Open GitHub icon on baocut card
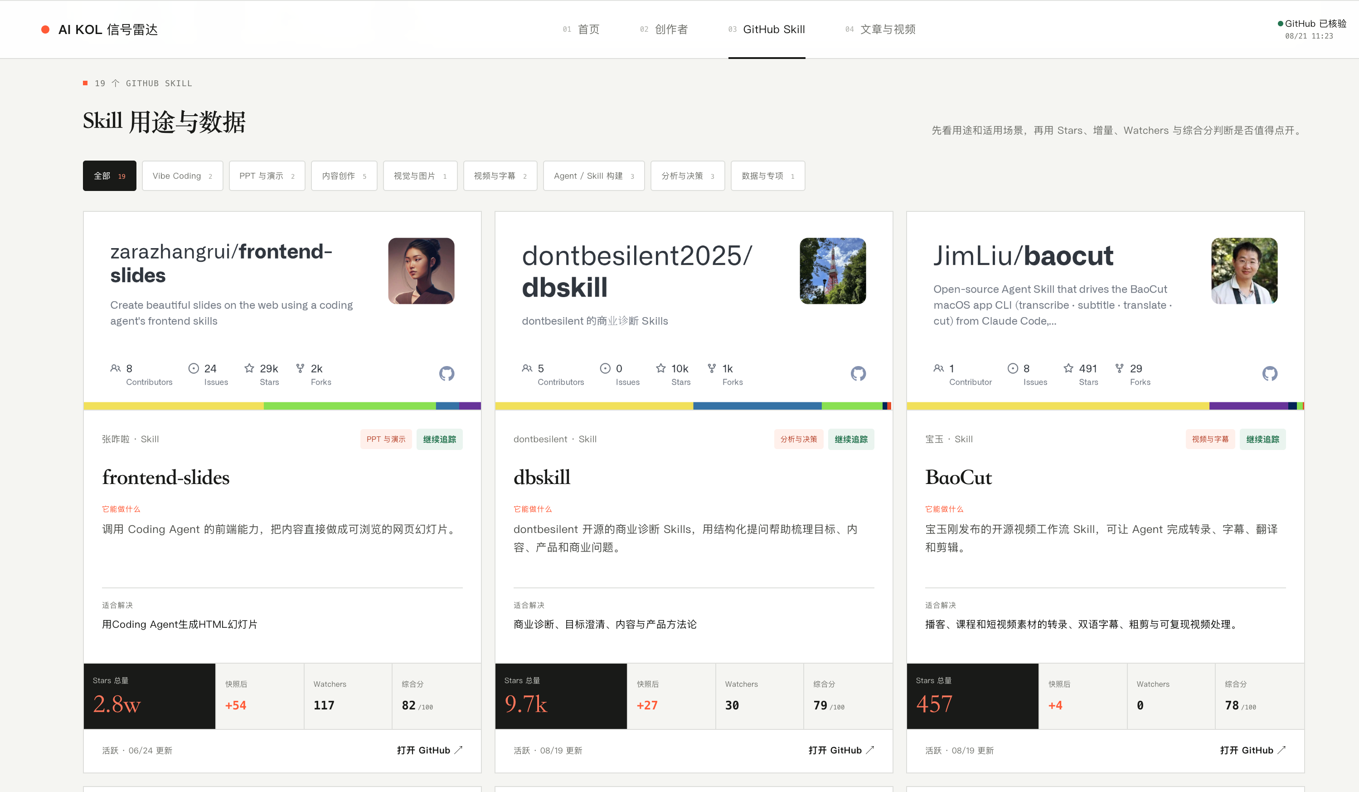Screen dimensions: 1359x792 pos(1270,373)
